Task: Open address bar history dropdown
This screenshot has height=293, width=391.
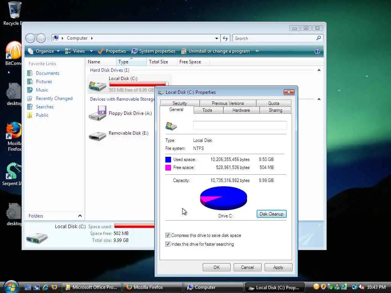Action: 217,39
